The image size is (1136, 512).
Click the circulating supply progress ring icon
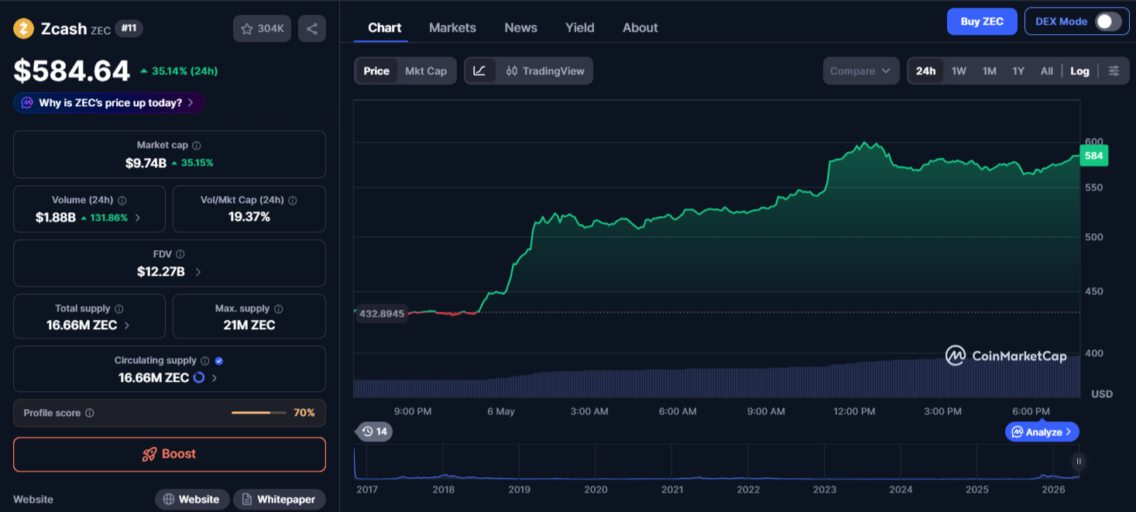pyautogui.click(x=199, y=377)
